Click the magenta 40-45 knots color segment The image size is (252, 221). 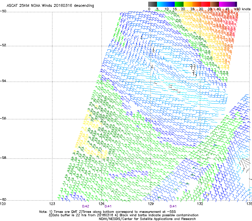(x=223, y=4)
